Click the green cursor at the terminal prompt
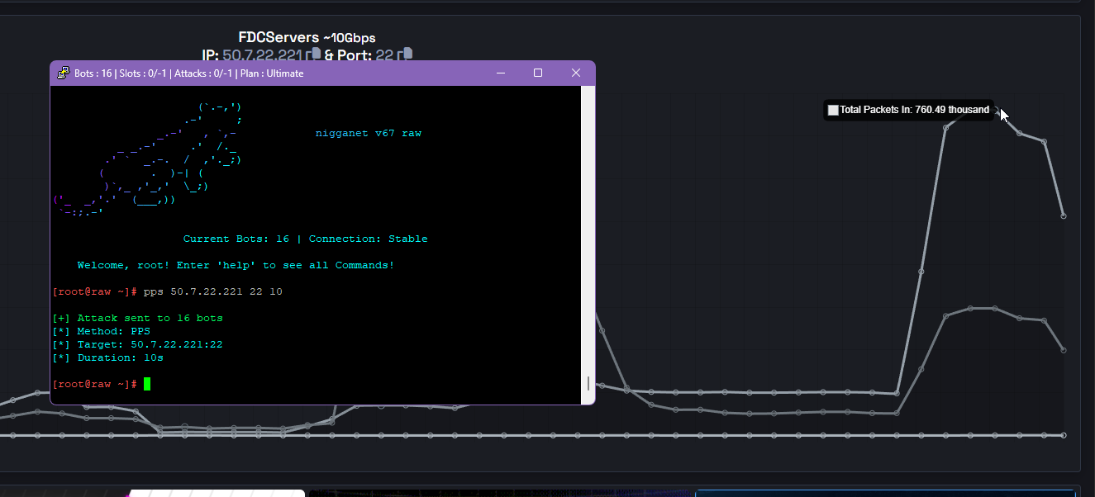Screen dimensions: 1095x497 pos(147,384)
